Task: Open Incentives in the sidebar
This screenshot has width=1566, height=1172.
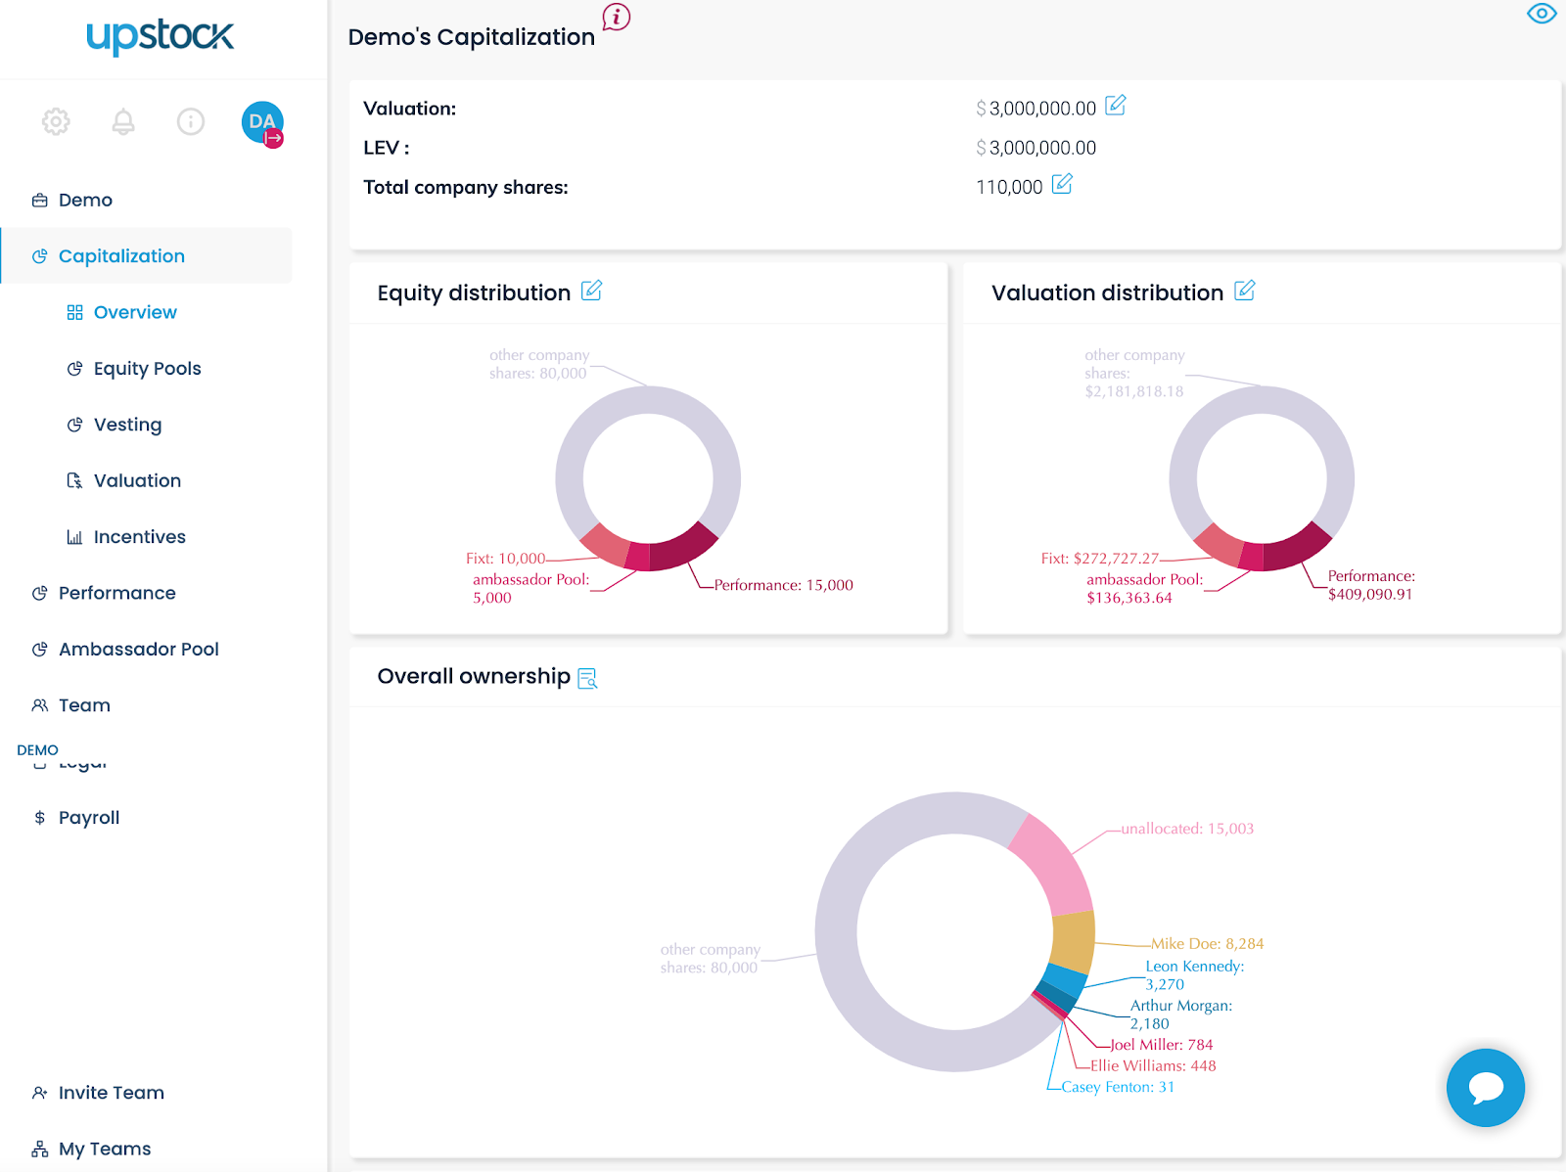Action: coord(139,537)
